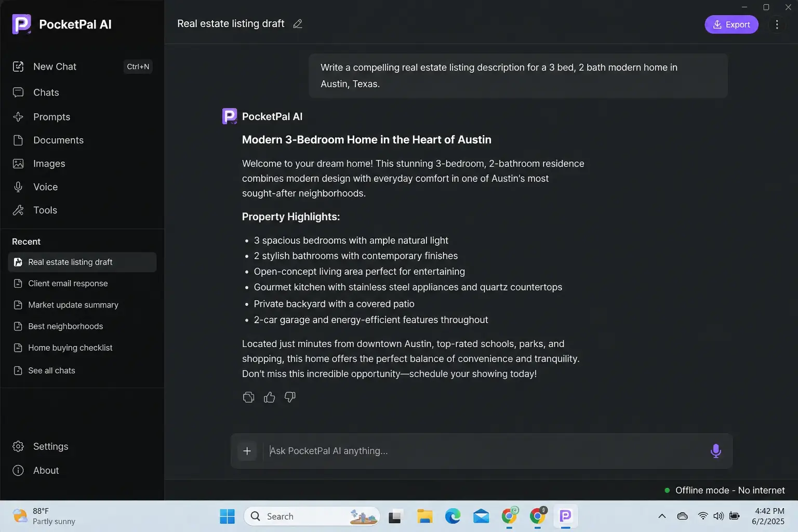This screenshot has width=798, height=532.
Task: Open the weather widget
Action: click(44, 516)
